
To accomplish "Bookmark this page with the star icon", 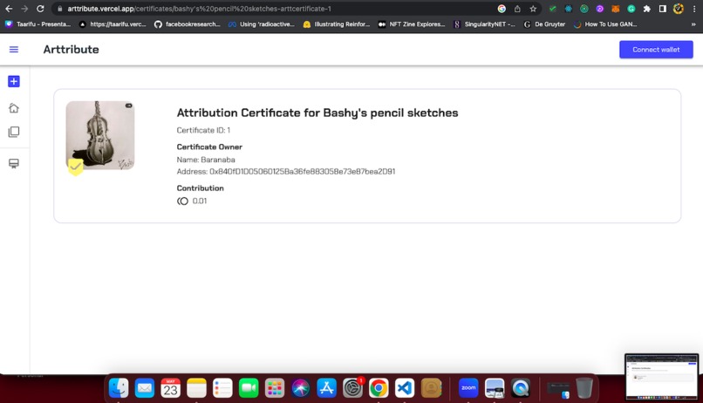I will coord(533,9).
